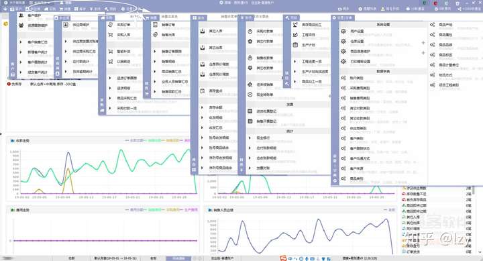
Task: Open 采购付款单 in the finance menu
Action: 264,32
